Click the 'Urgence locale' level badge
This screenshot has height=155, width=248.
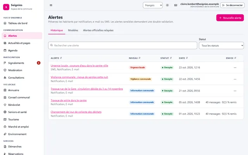138,67
